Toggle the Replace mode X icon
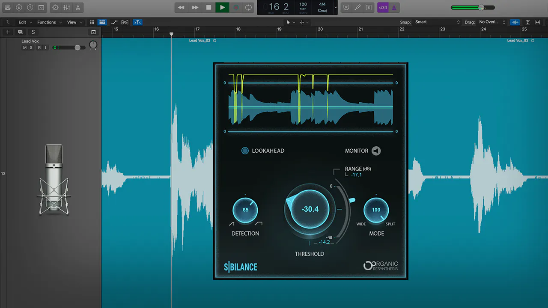548x308 pixels. pyautogui.click(x=347, y=7)
